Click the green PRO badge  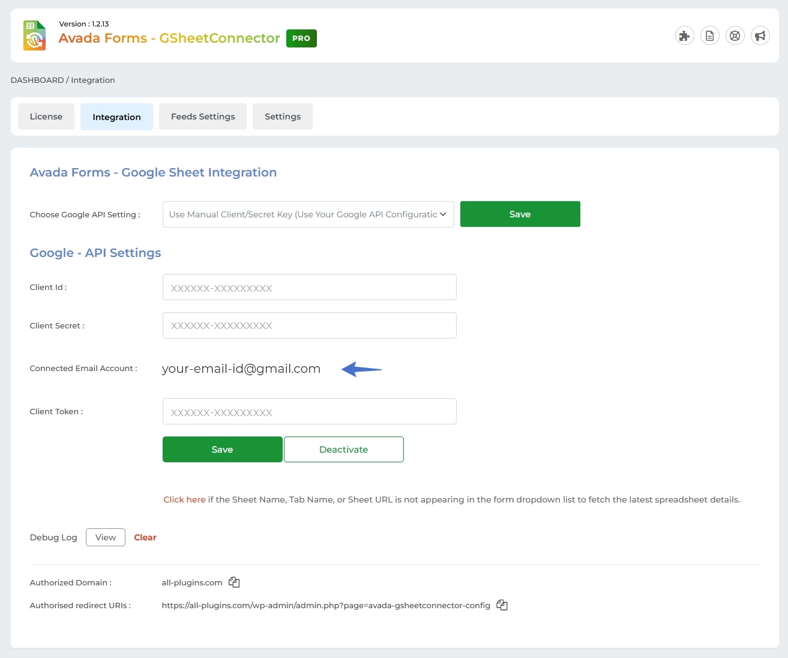(x=301, y=38)
